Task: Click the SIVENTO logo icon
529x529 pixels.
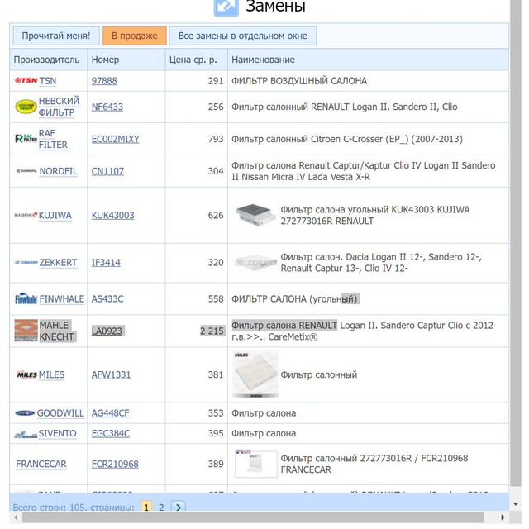Action: click(x=26, y=434)
